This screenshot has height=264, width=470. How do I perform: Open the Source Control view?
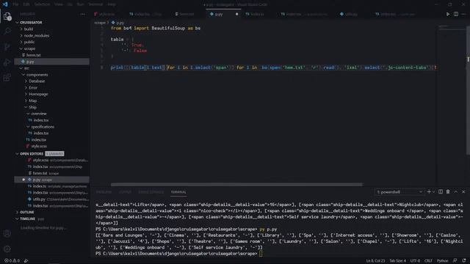tap(7, 47)
